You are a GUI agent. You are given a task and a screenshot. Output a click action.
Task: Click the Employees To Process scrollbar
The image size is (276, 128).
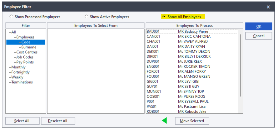pos(240,65)
